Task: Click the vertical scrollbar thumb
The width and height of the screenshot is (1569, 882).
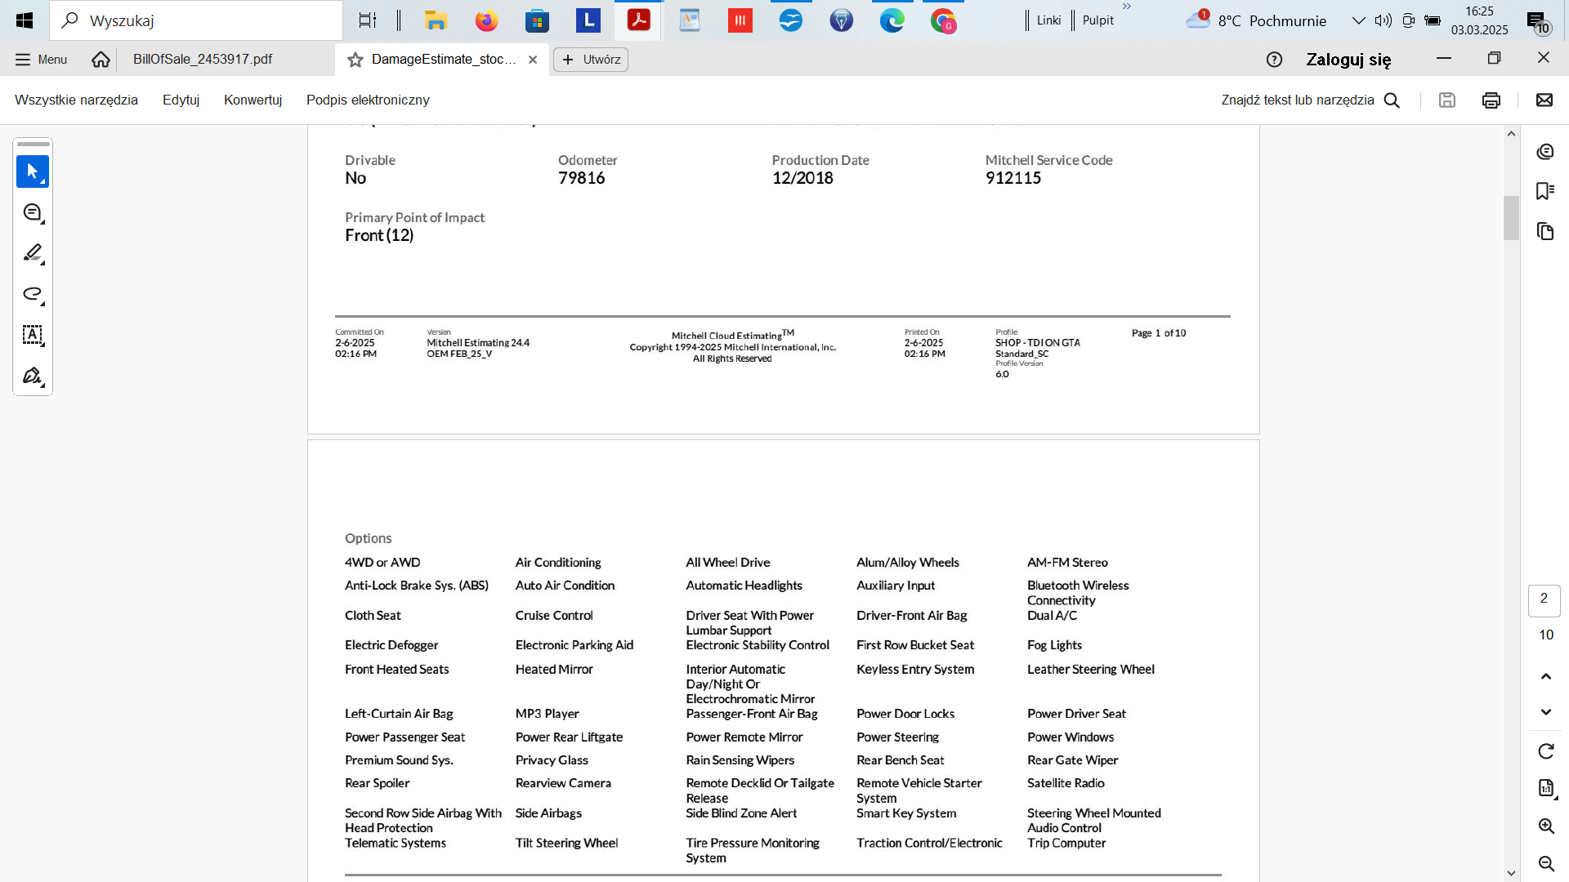Action: coord(1511,218)
